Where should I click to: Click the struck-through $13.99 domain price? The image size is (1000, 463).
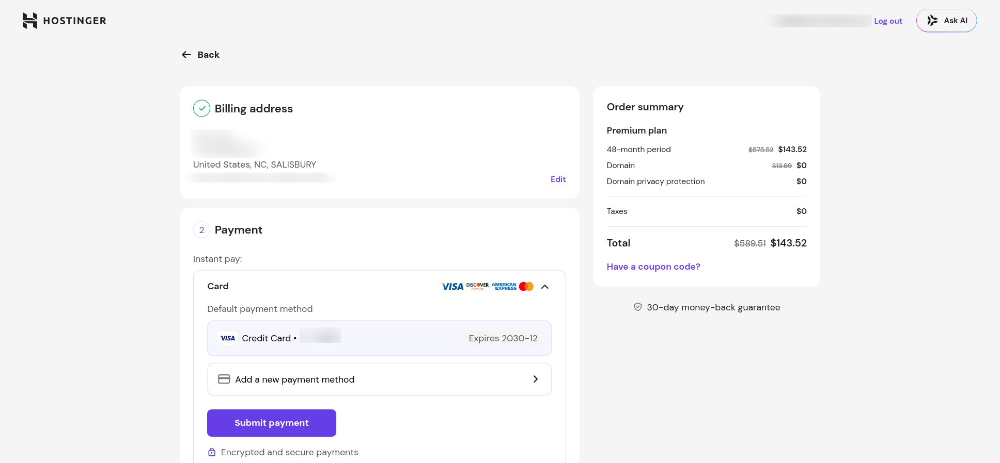782,166
